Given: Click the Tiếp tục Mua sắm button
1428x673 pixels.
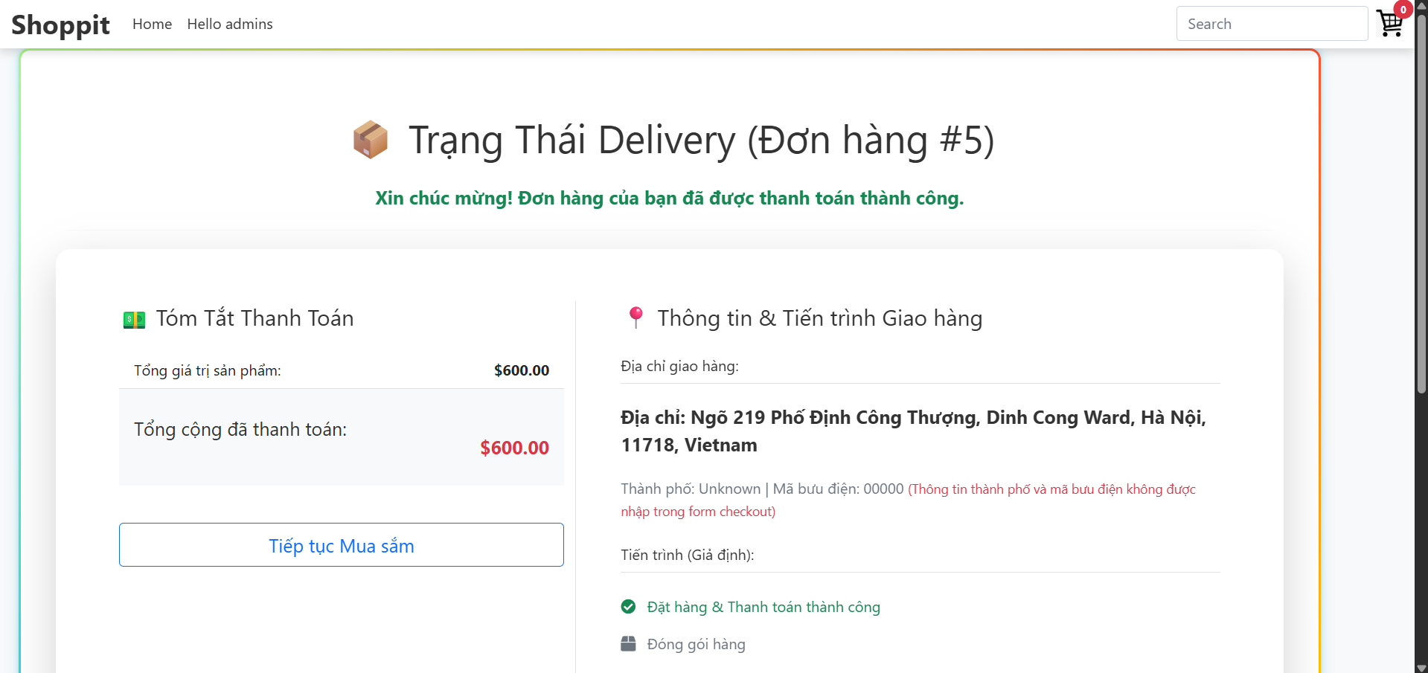Looking at the screenshot, I should point(341,545).
